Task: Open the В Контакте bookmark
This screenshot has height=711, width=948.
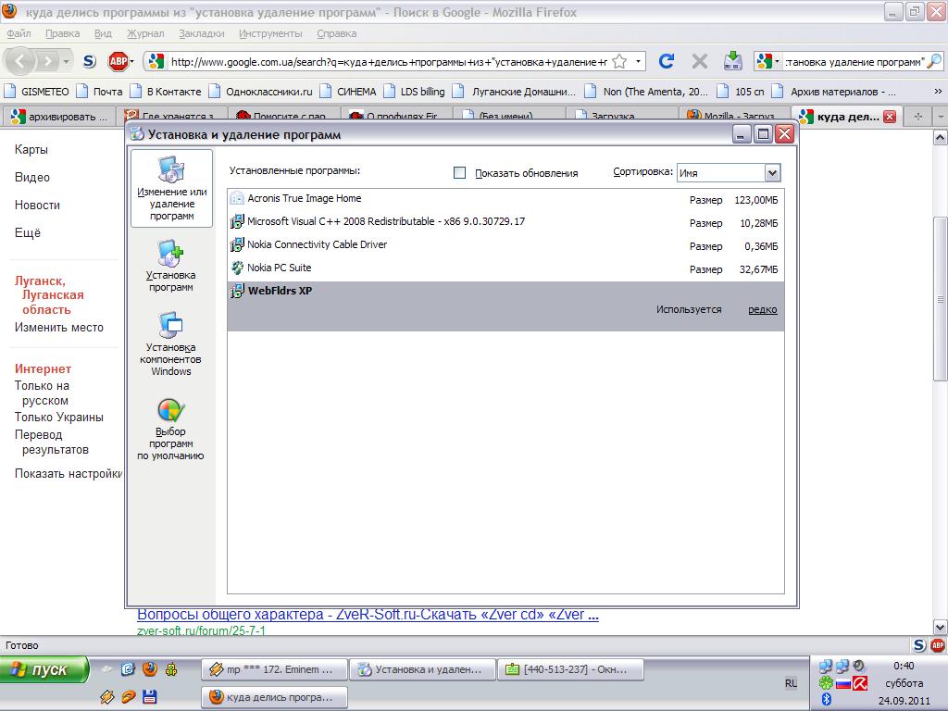Action: coord(167,92)
